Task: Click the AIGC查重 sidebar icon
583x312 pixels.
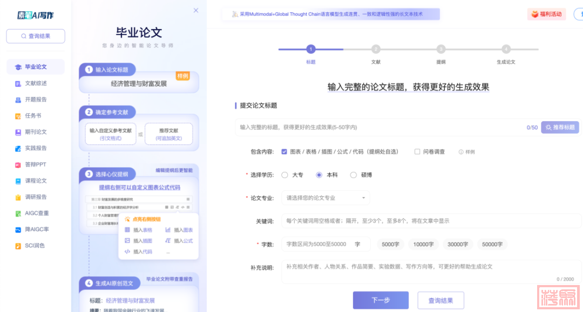Action: (18, 213)
